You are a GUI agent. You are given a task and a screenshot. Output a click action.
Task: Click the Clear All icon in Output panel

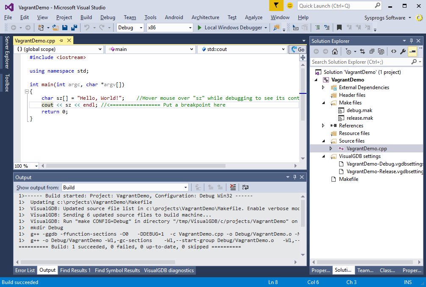click(x=233, y=187)
